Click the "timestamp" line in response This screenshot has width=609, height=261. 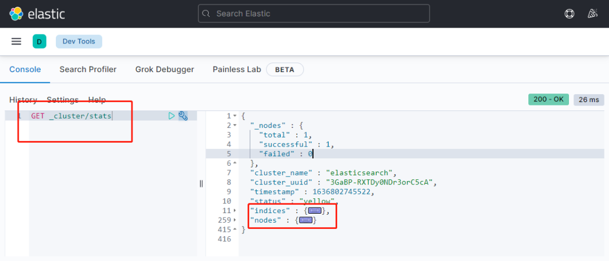pos(314,192)
